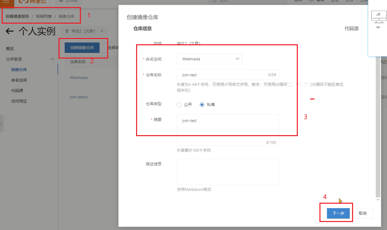387x230 pixels.
Task: Click the 下一步 button
Action: click(x=338, y=213)
